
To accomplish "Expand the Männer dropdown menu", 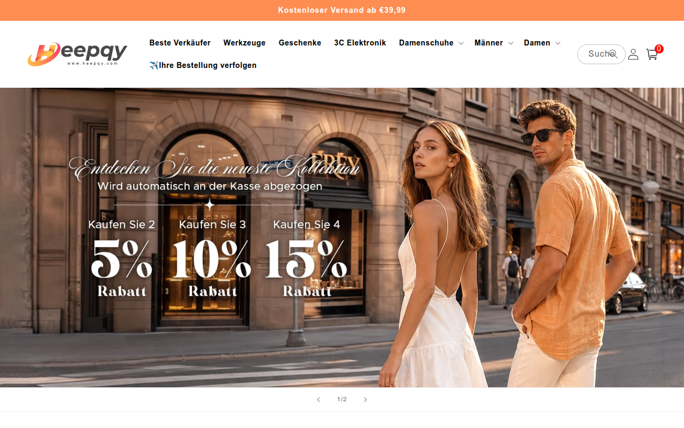I will [494, 43].
